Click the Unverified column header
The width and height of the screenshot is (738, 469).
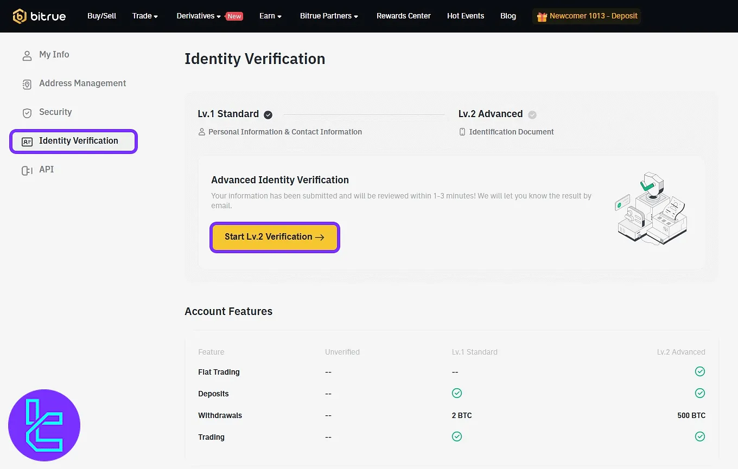coord(342,352)
